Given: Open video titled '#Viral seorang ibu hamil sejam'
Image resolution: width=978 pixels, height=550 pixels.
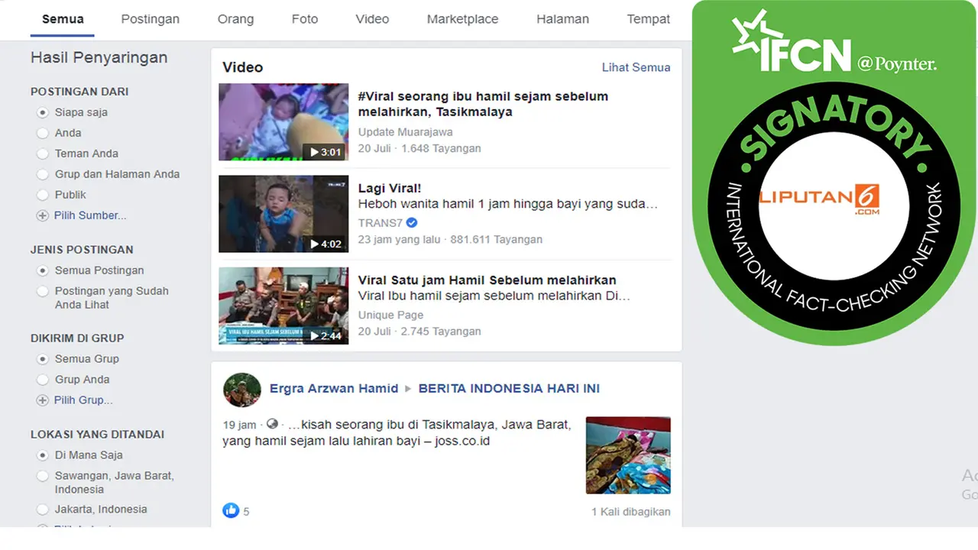Looking at the screenshot, I should [x=483, y=104].
